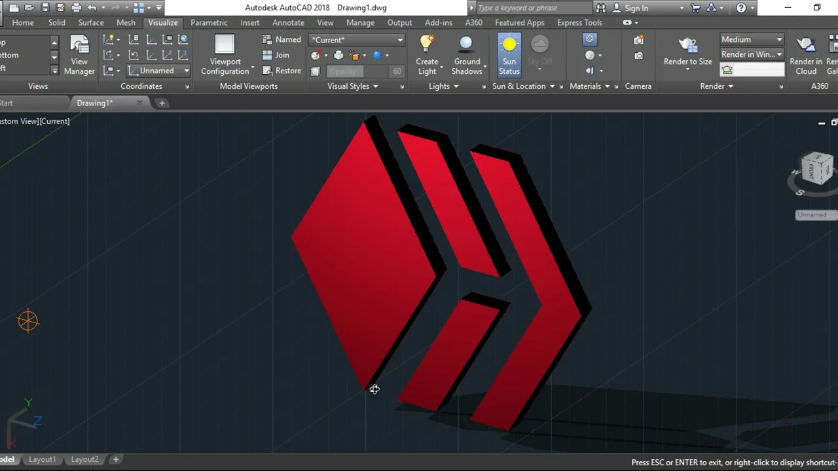The height and width of the screenshot is (471, 838).
Task: Open the Surface ribbon tab
Action: pyautogui.click(x=91, y=22)
